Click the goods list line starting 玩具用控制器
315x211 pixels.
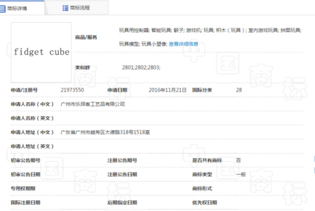[x=210, y=30]
